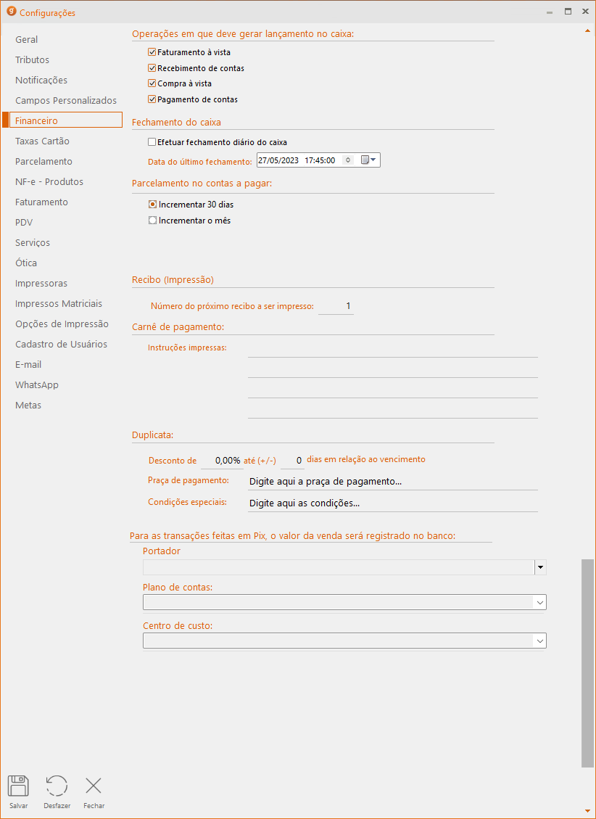
Task: Click the scroll down arrow at bottom right
Action: pos(587,811)
